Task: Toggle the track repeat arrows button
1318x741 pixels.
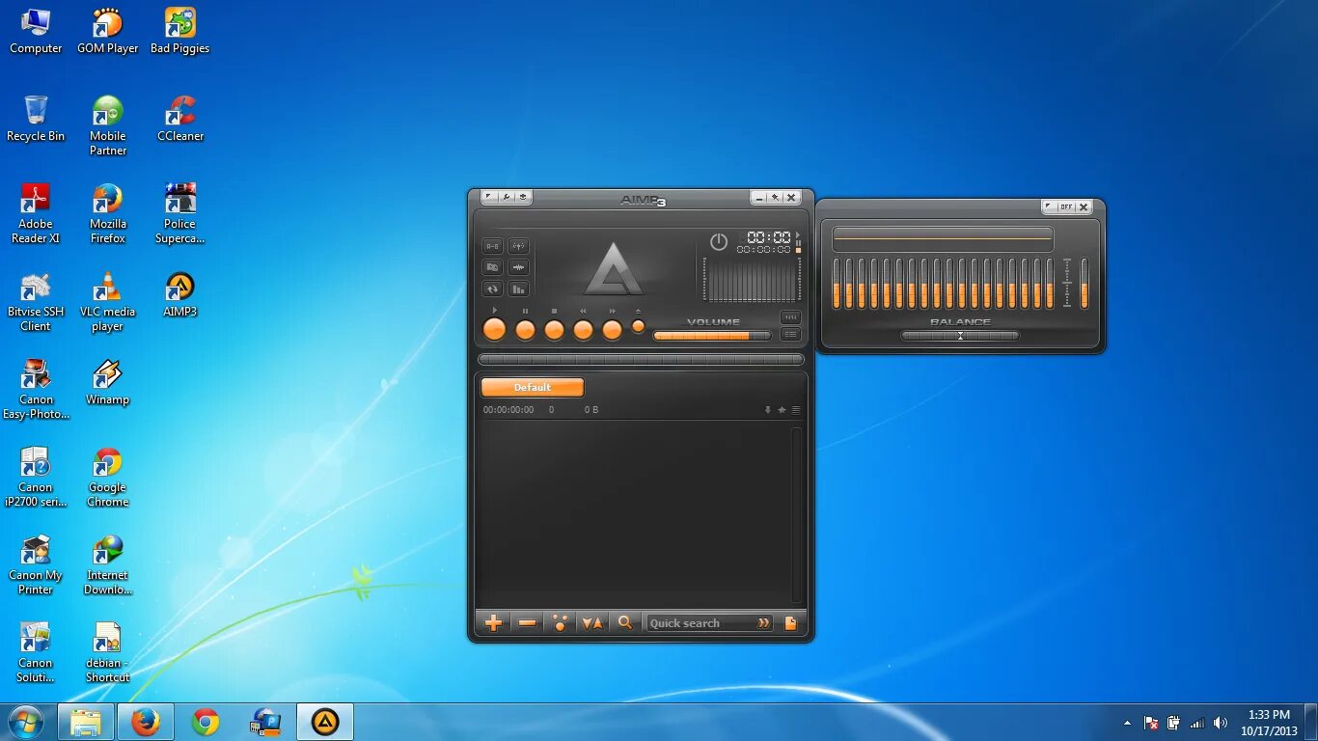Action: pos(492,288)
